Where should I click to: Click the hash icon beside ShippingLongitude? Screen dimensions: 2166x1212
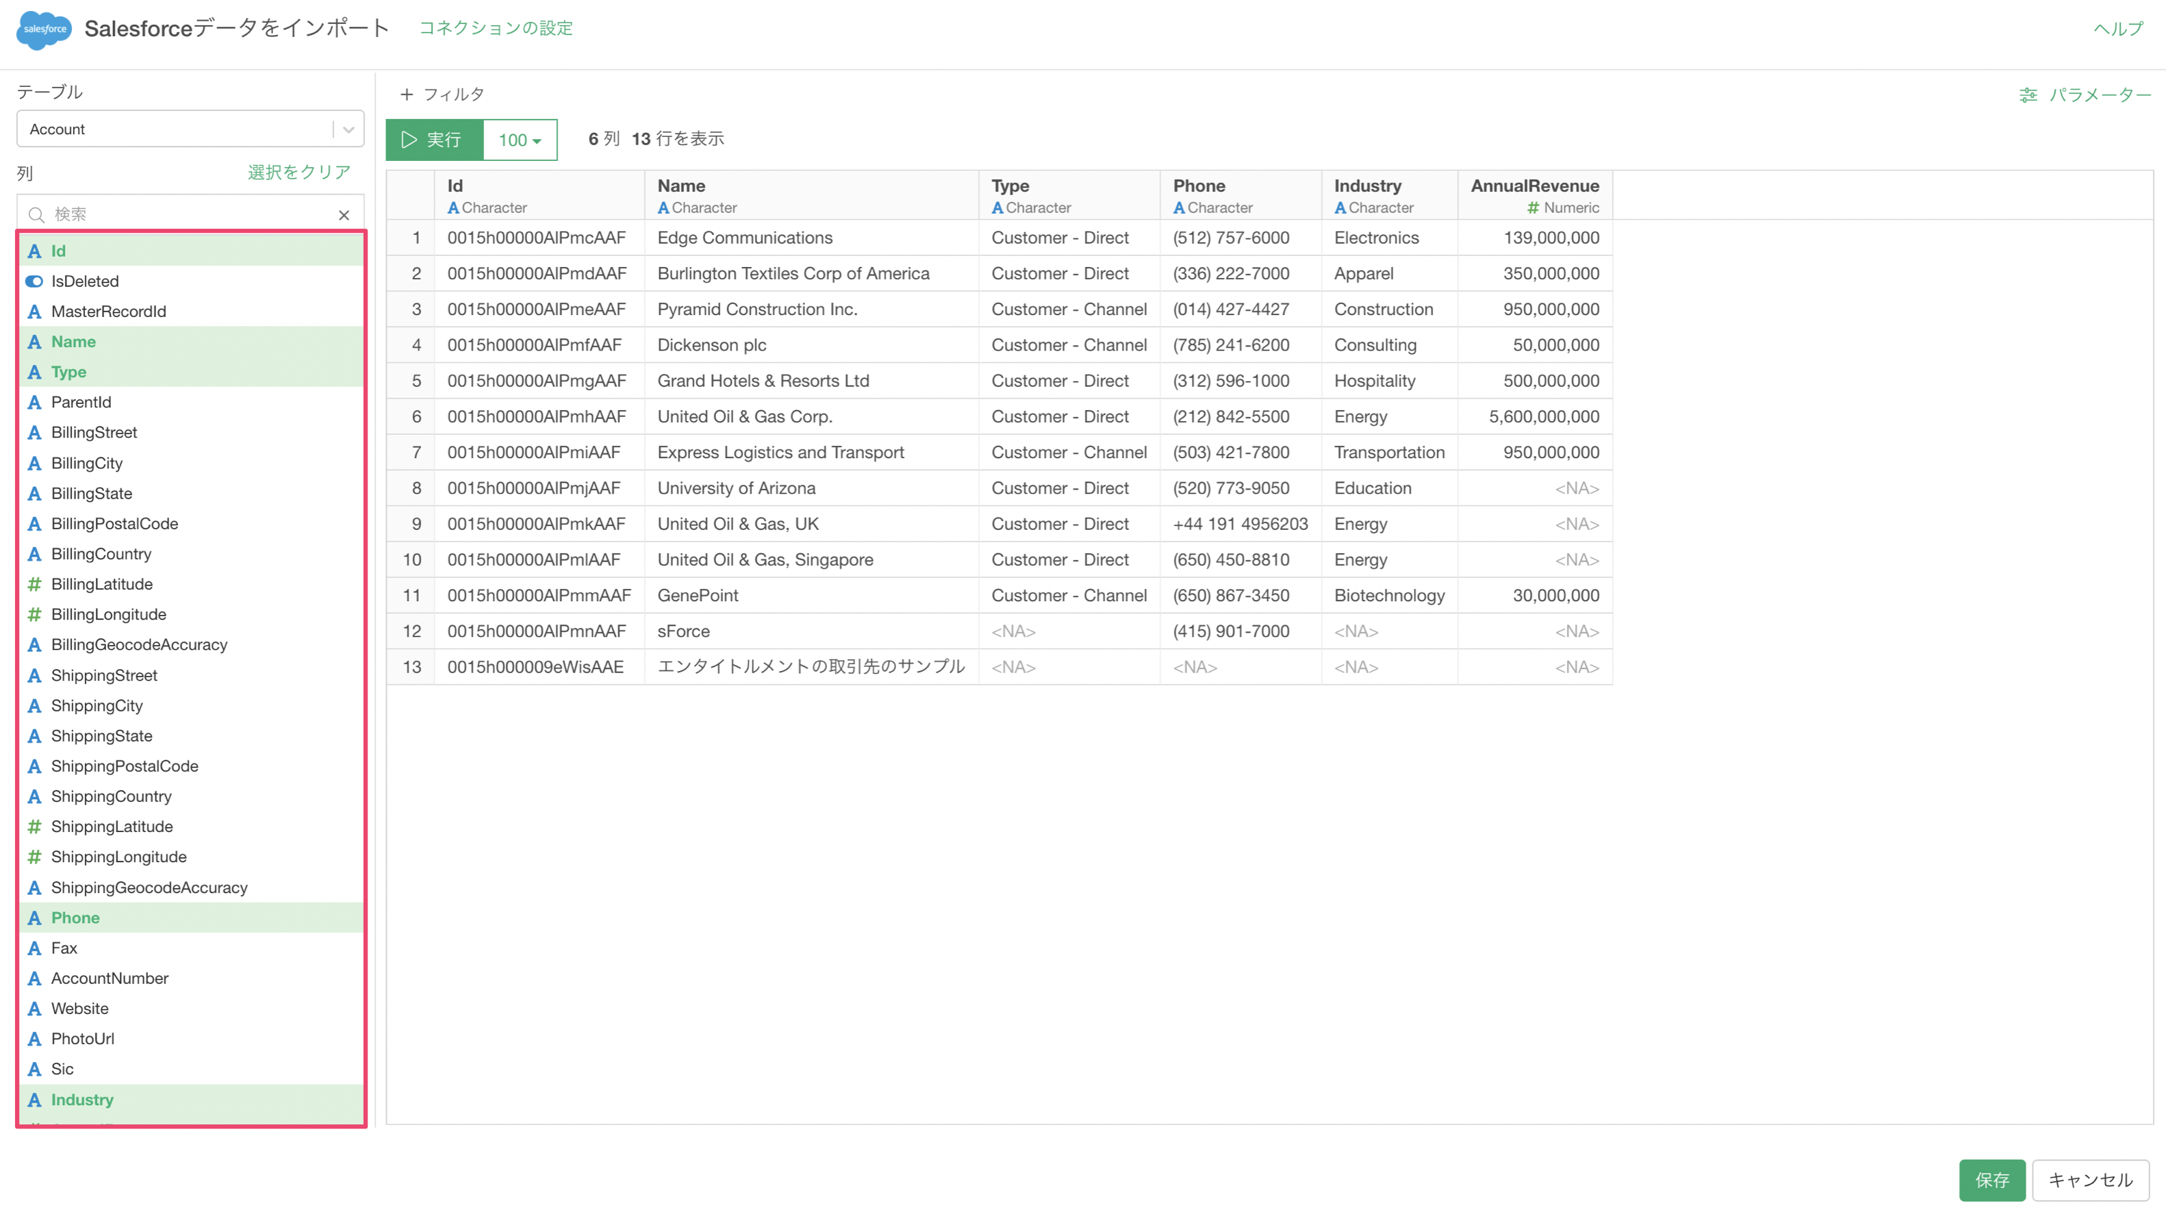pyautogui.click(x=34, y=856)
